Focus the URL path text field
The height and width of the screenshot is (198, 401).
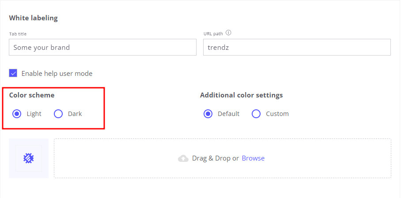297,47
